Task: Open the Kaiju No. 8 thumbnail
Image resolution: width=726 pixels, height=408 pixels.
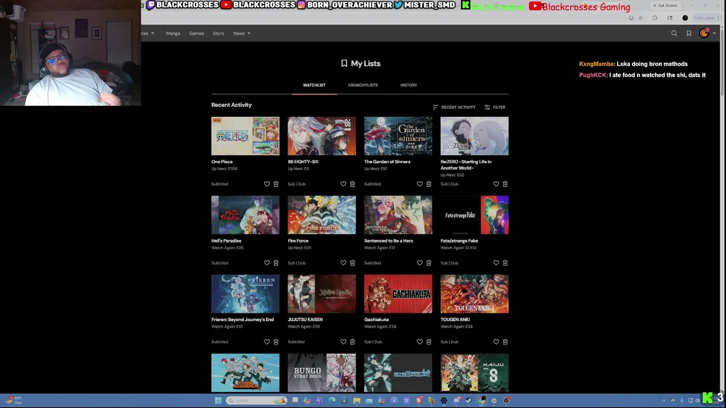Action: coord(475,373)
